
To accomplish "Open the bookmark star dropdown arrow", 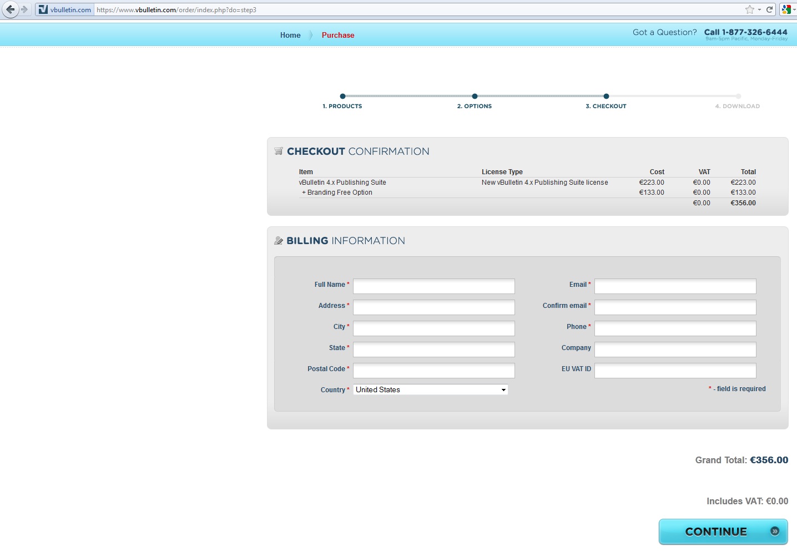I will [759, 9].
